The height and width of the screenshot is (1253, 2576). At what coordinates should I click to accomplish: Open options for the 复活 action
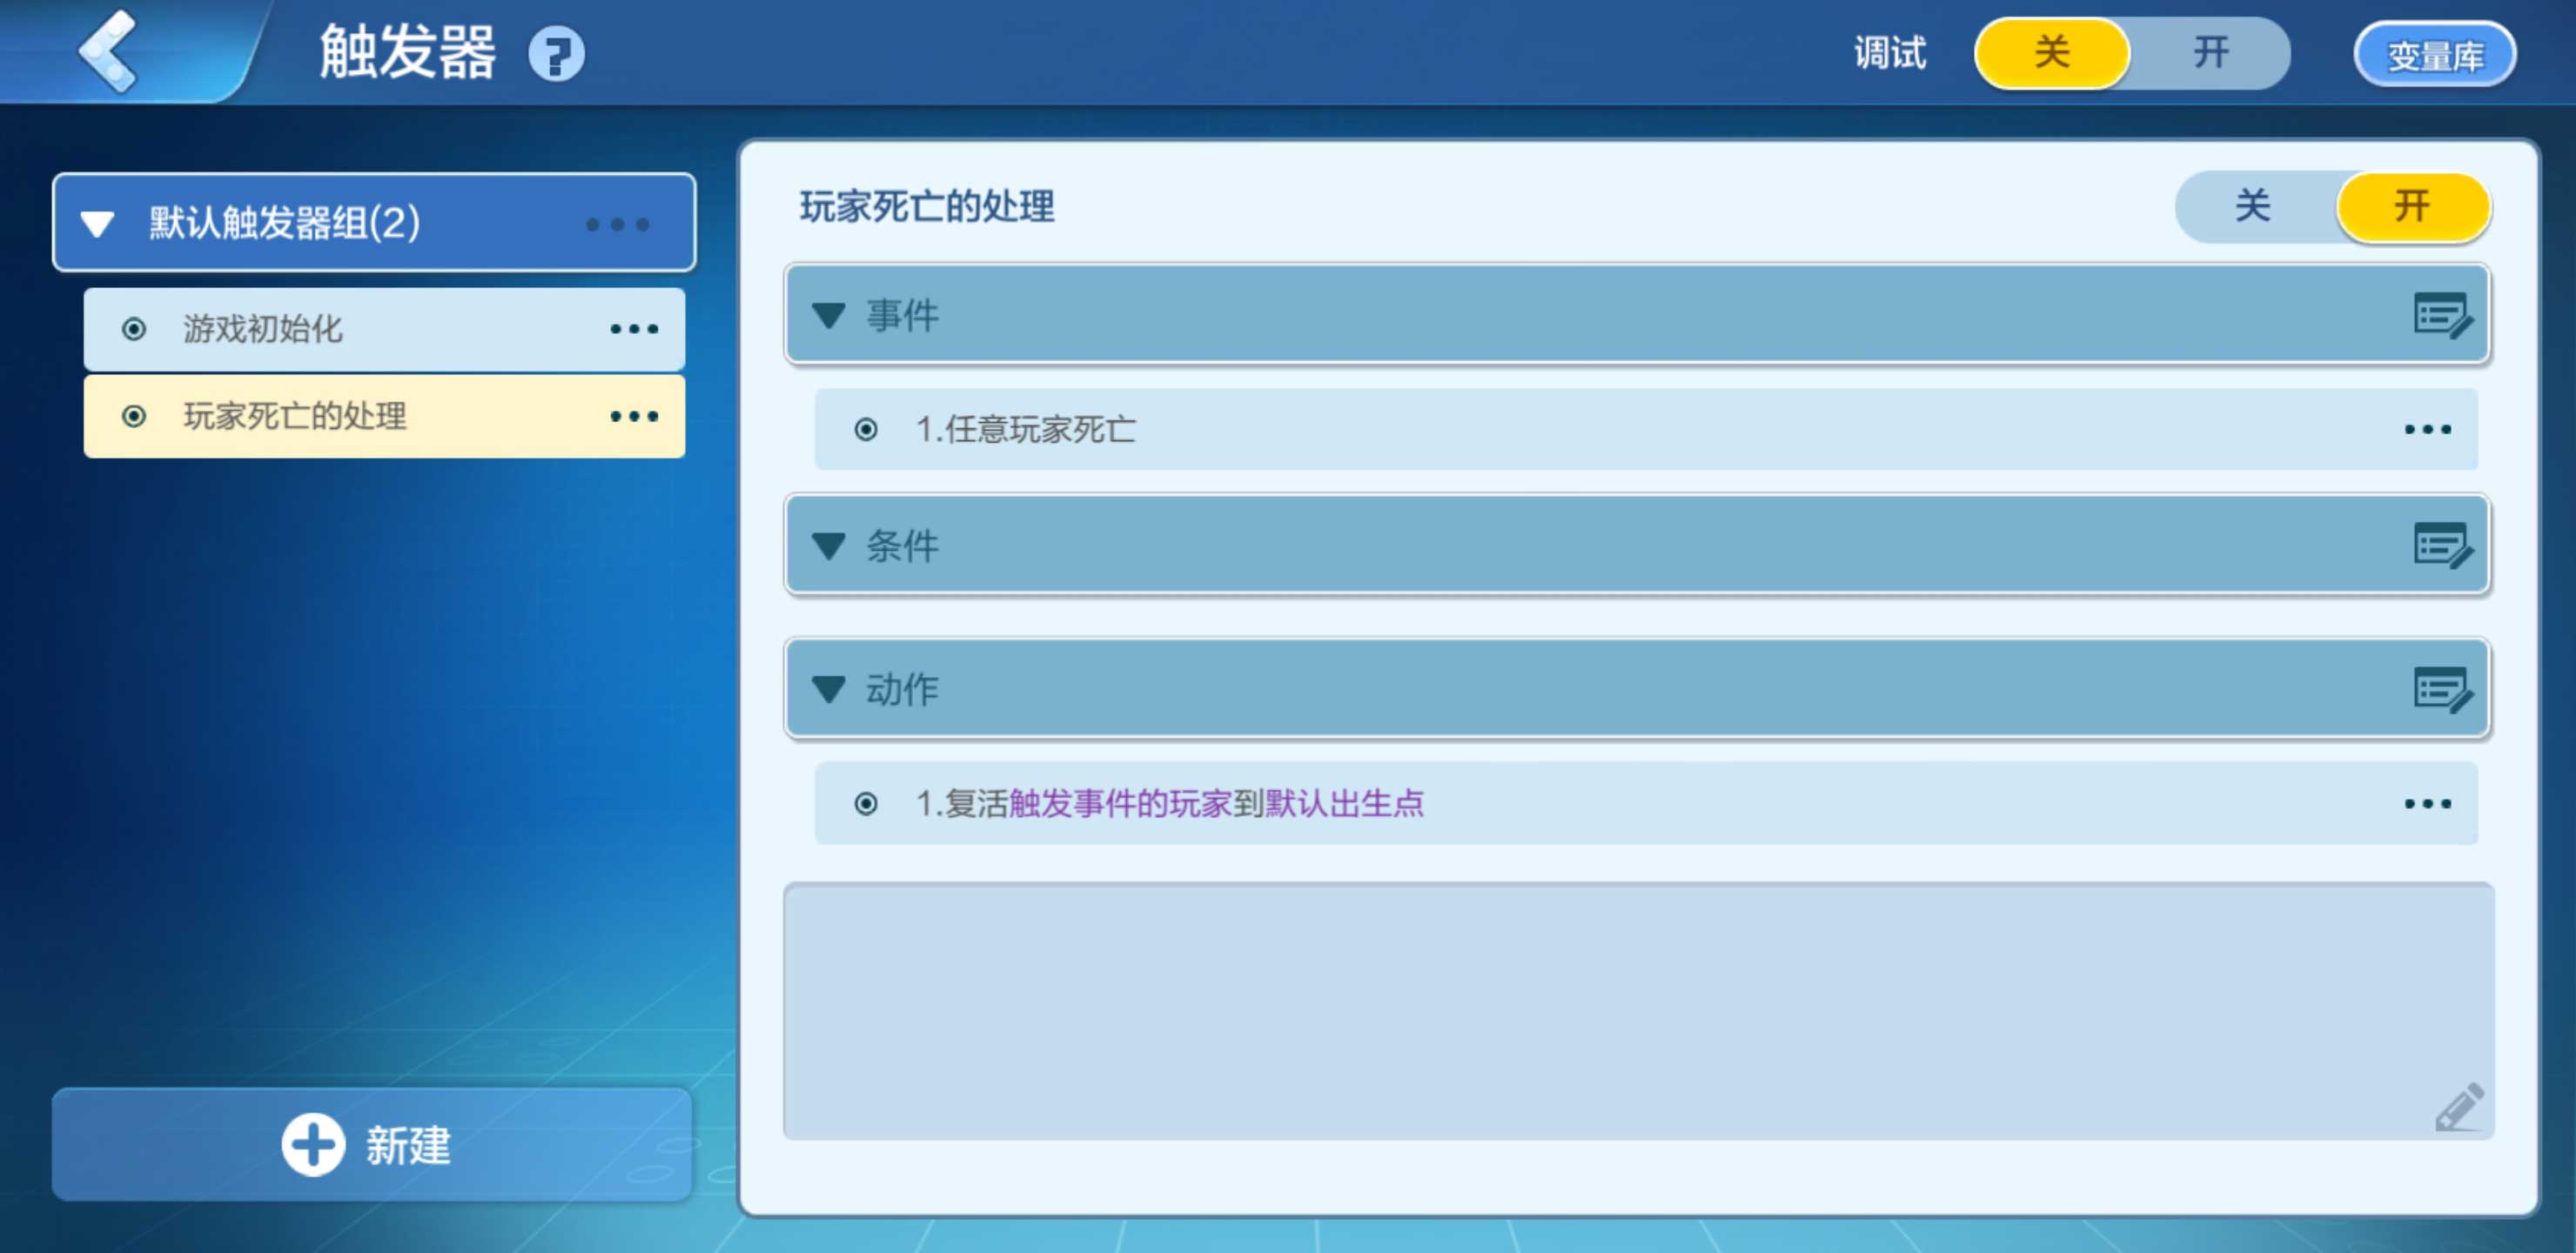point(2428,803)
